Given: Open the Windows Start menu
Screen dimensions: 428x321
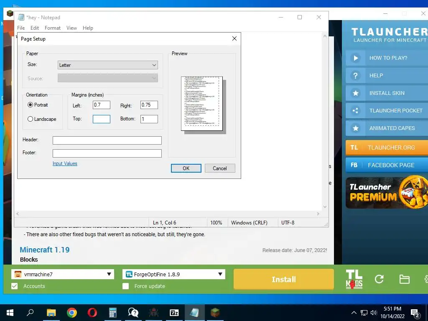Looking at the screenshot, I should (x=10, y=313).
